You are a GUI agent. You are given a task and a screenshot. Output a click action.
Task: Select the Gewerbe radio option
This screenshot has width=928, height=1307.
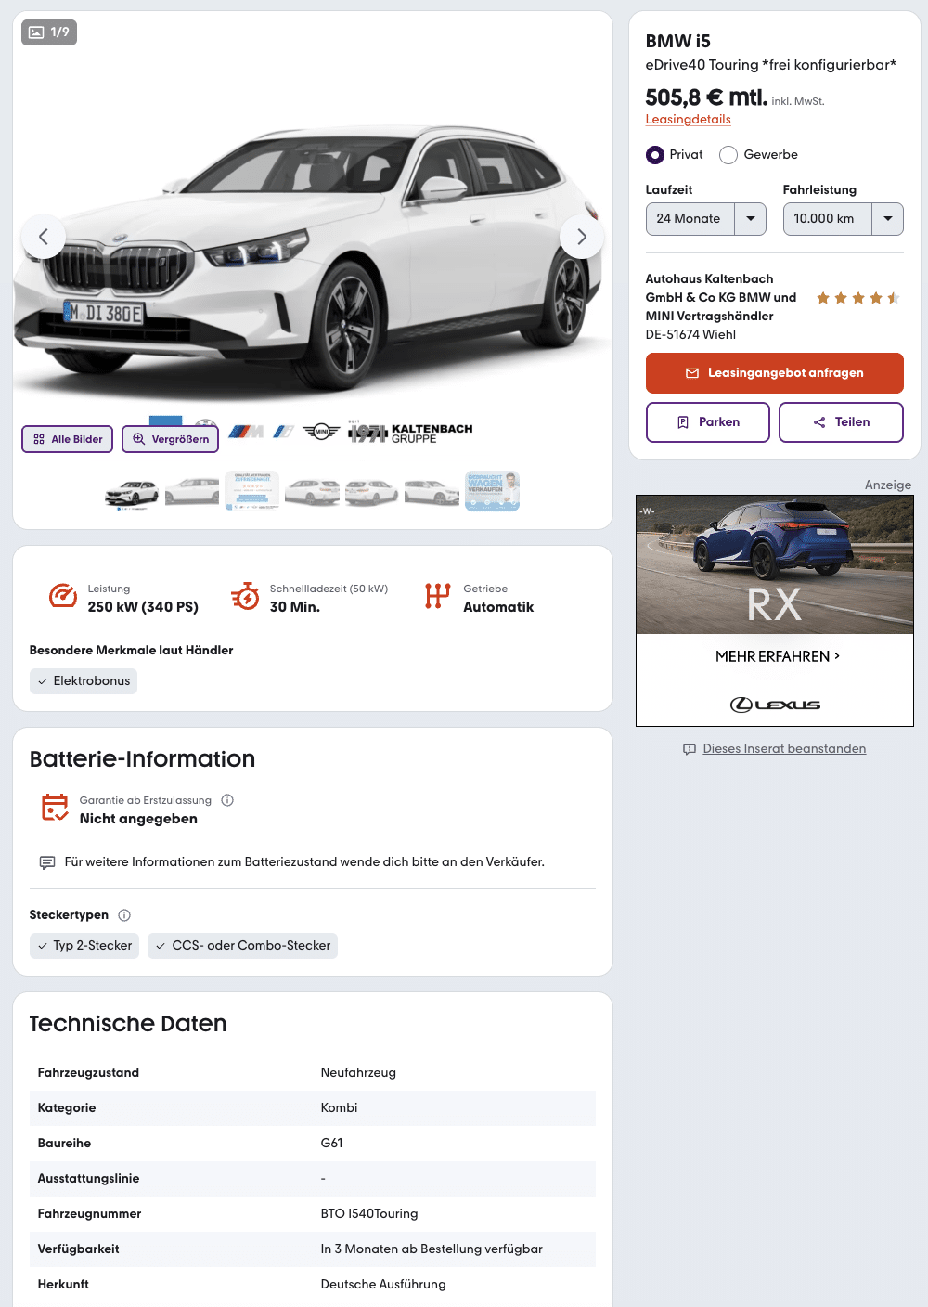[728, 155]
